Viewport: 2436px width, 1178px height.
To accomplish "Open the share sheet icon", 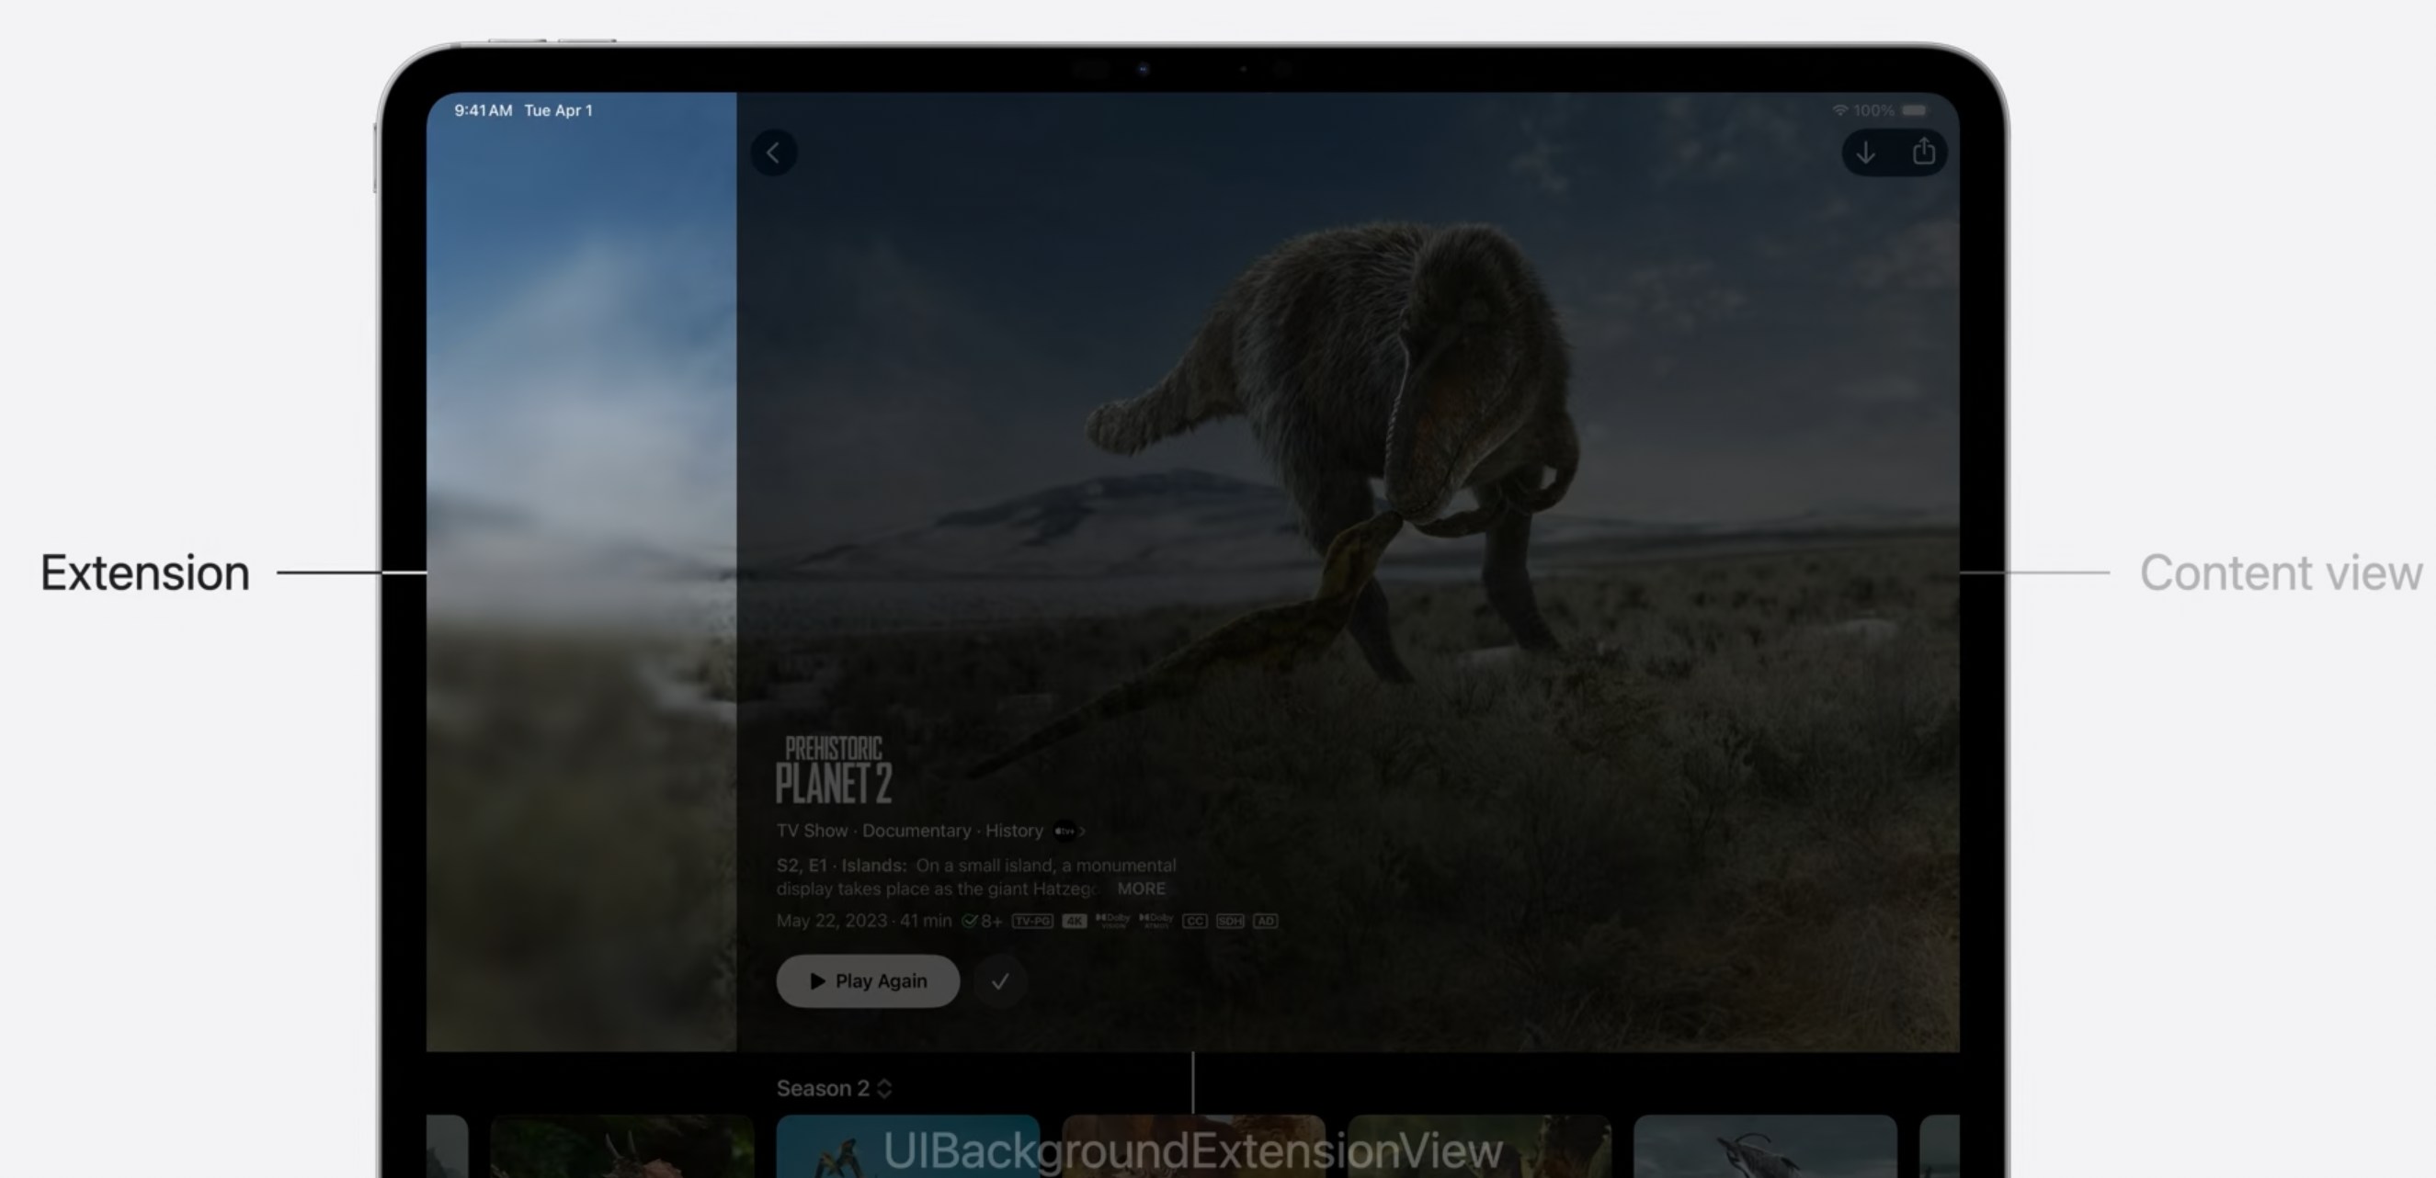I will click(x=1923, y=153).
